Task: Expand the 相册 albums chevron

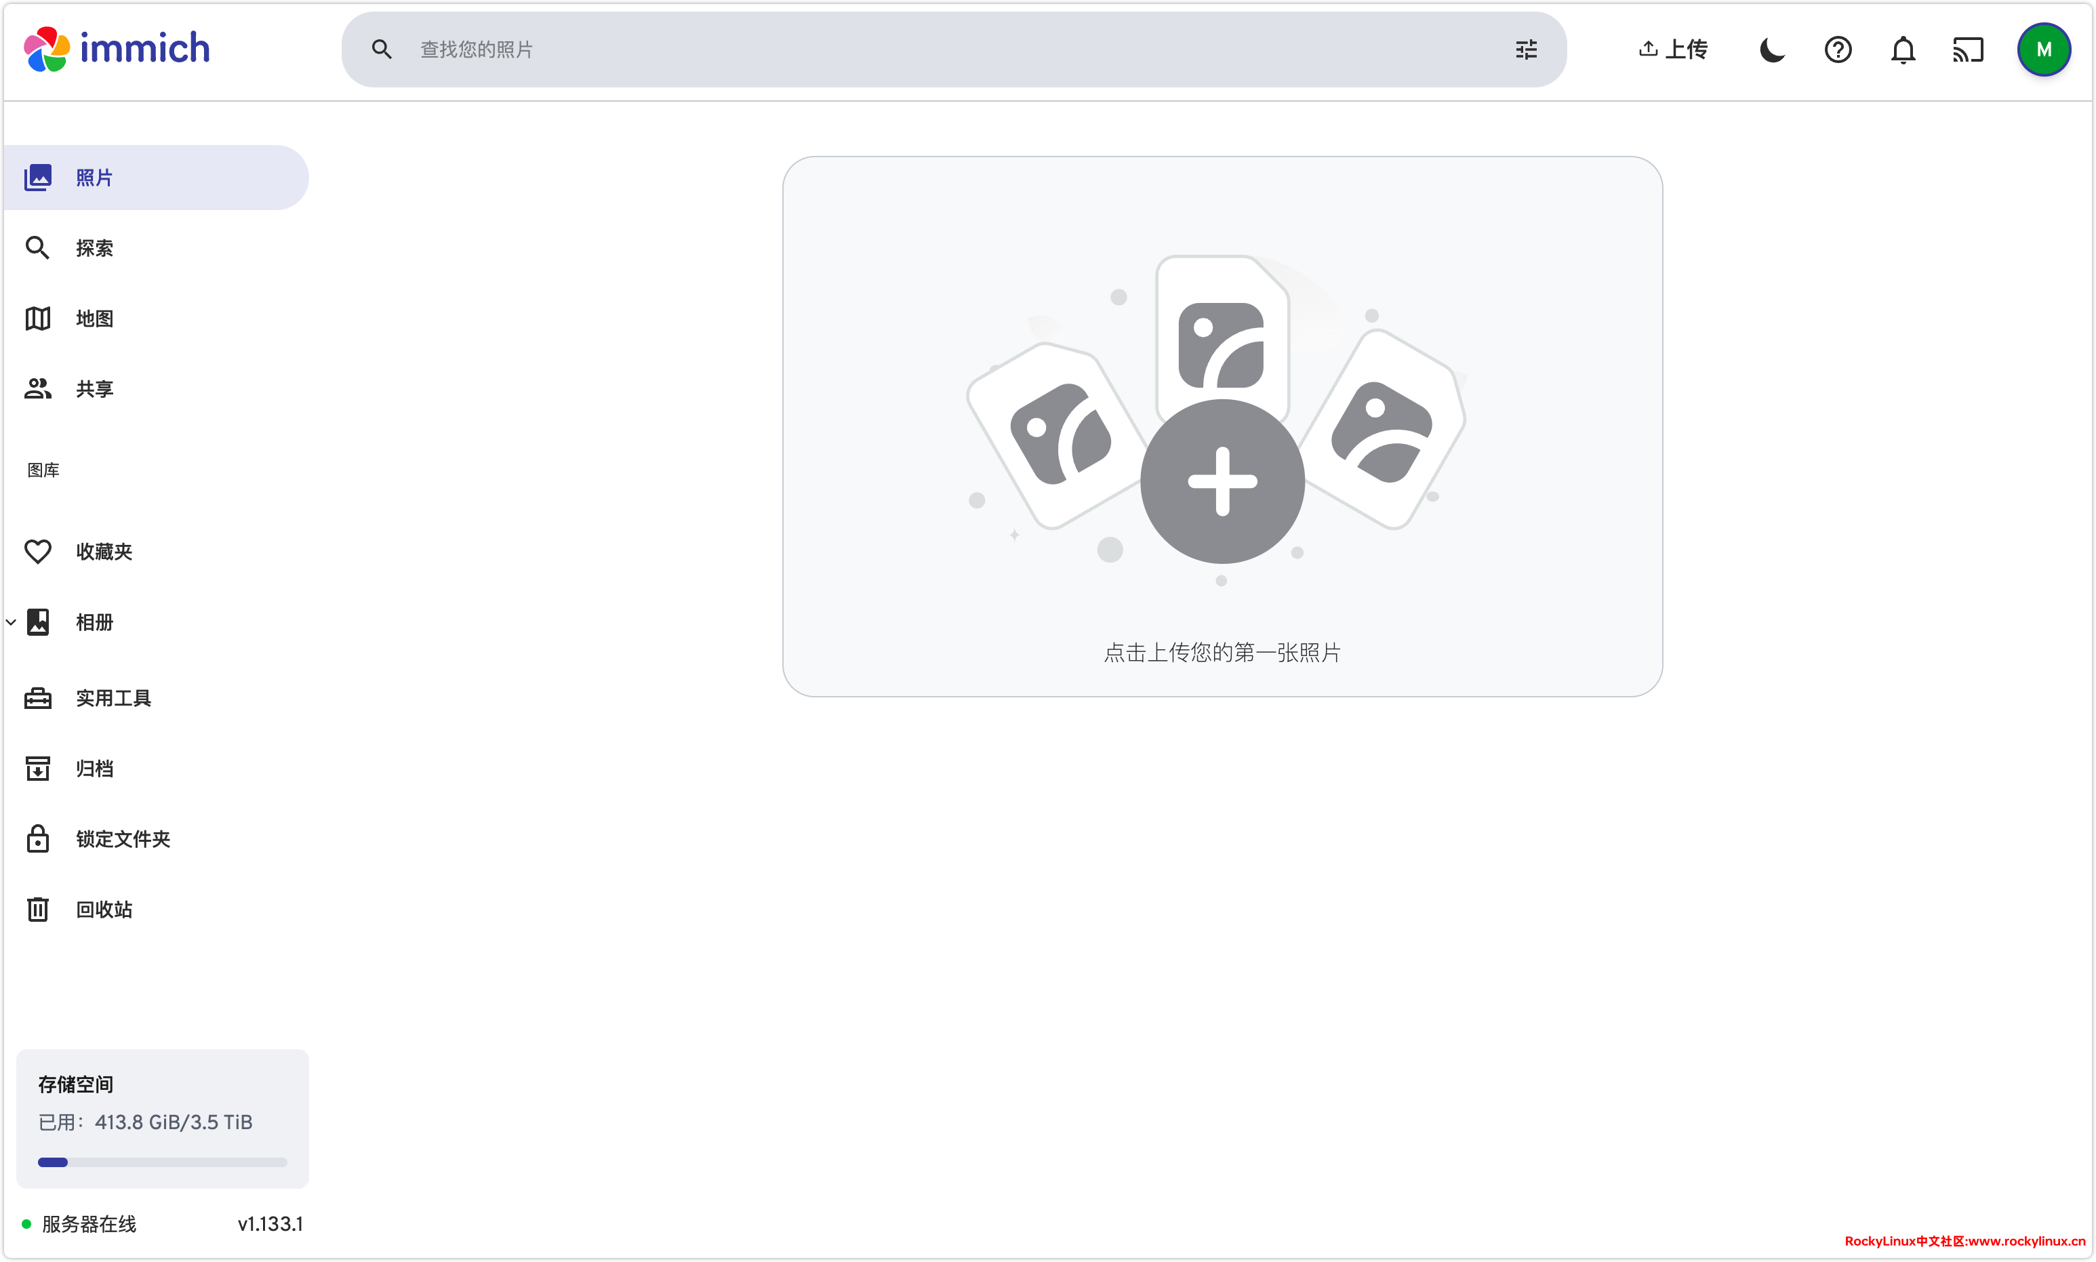Action: pos(11,622)
